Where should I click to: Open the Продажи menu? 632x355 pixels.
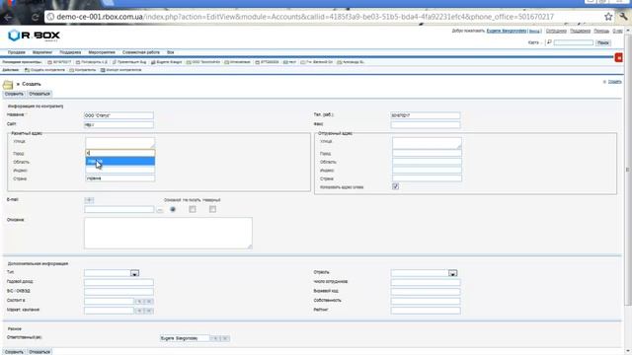click(17, 52)
